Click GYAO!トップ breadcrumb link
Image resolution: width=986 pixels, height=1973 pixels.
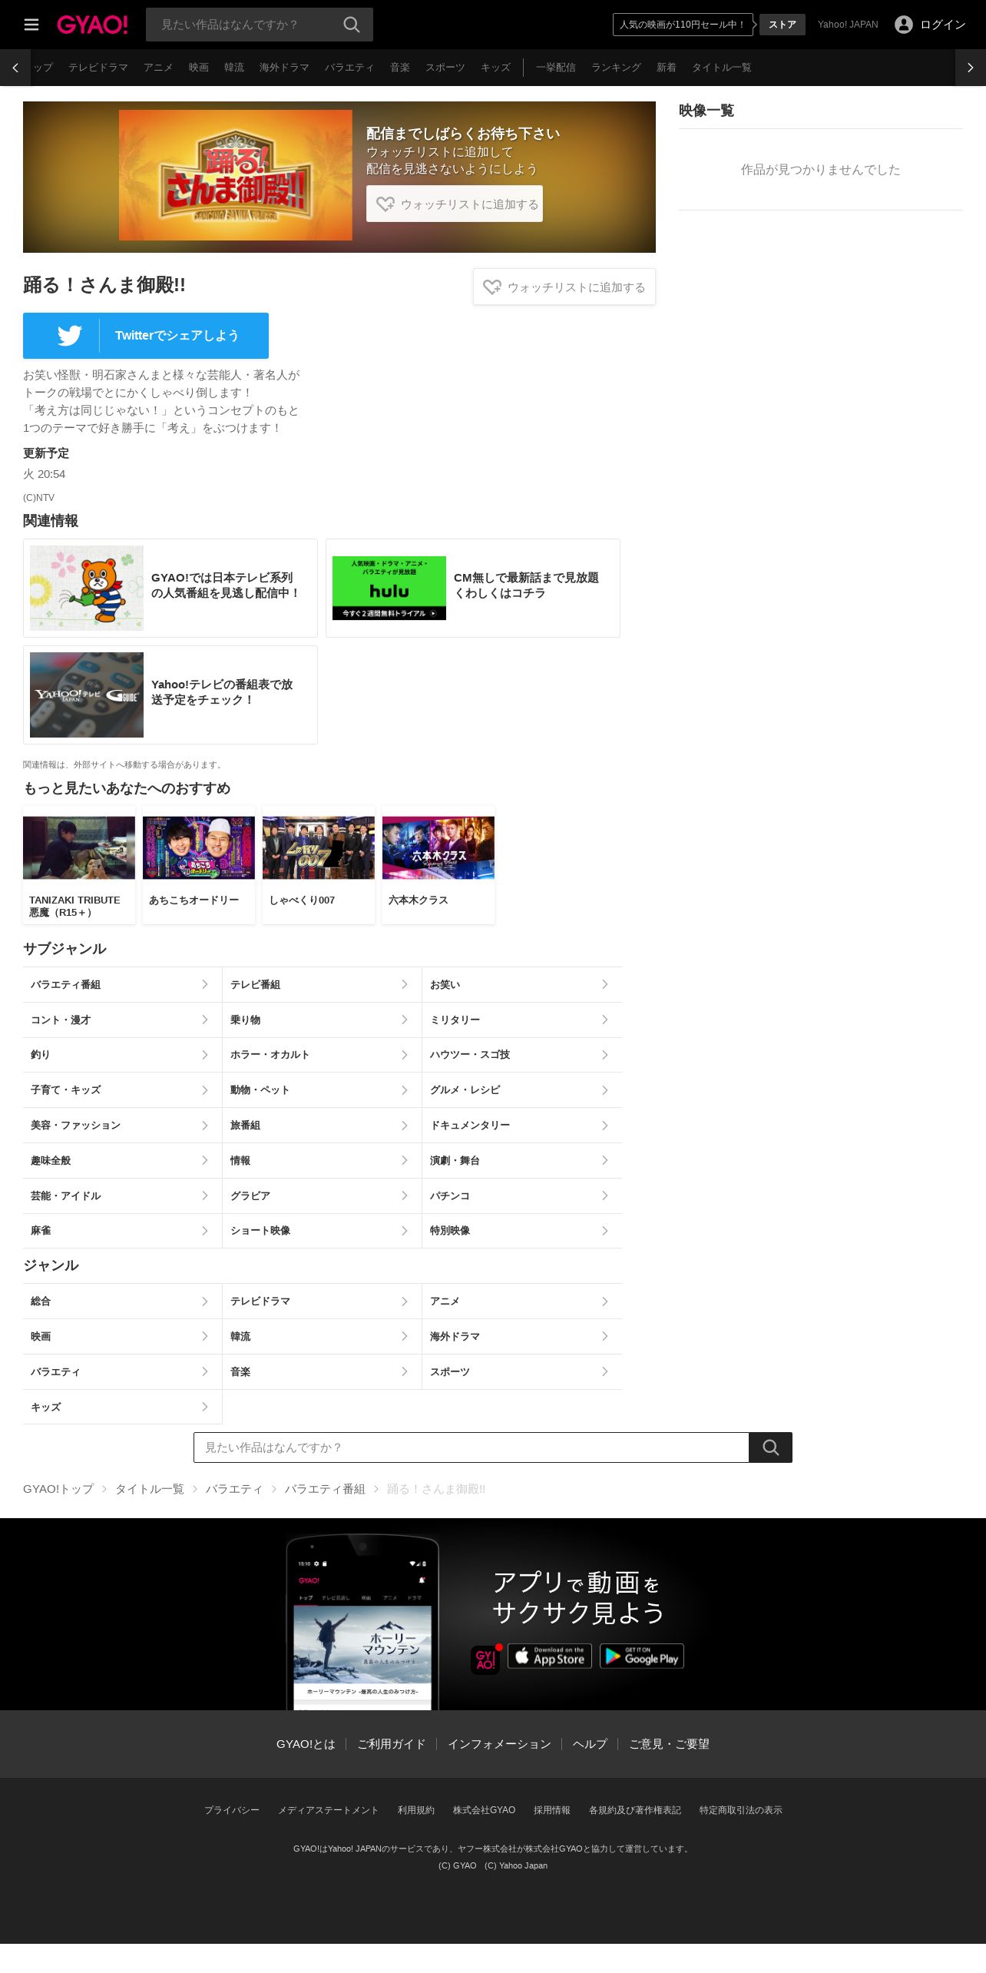pyautogui.click(x=58, y=1489)
